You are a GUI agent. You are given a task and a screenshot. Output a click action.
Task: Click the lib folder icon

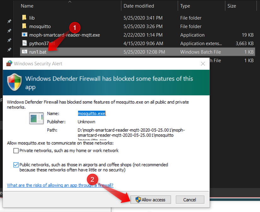pyautogui.click(x=24, y=17)
